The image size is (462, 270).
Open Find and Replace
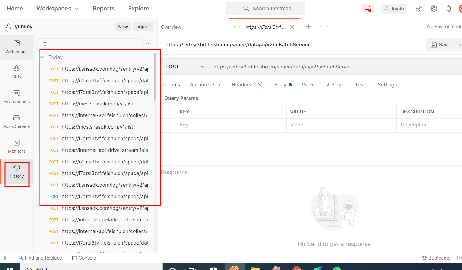coord(40,258)
